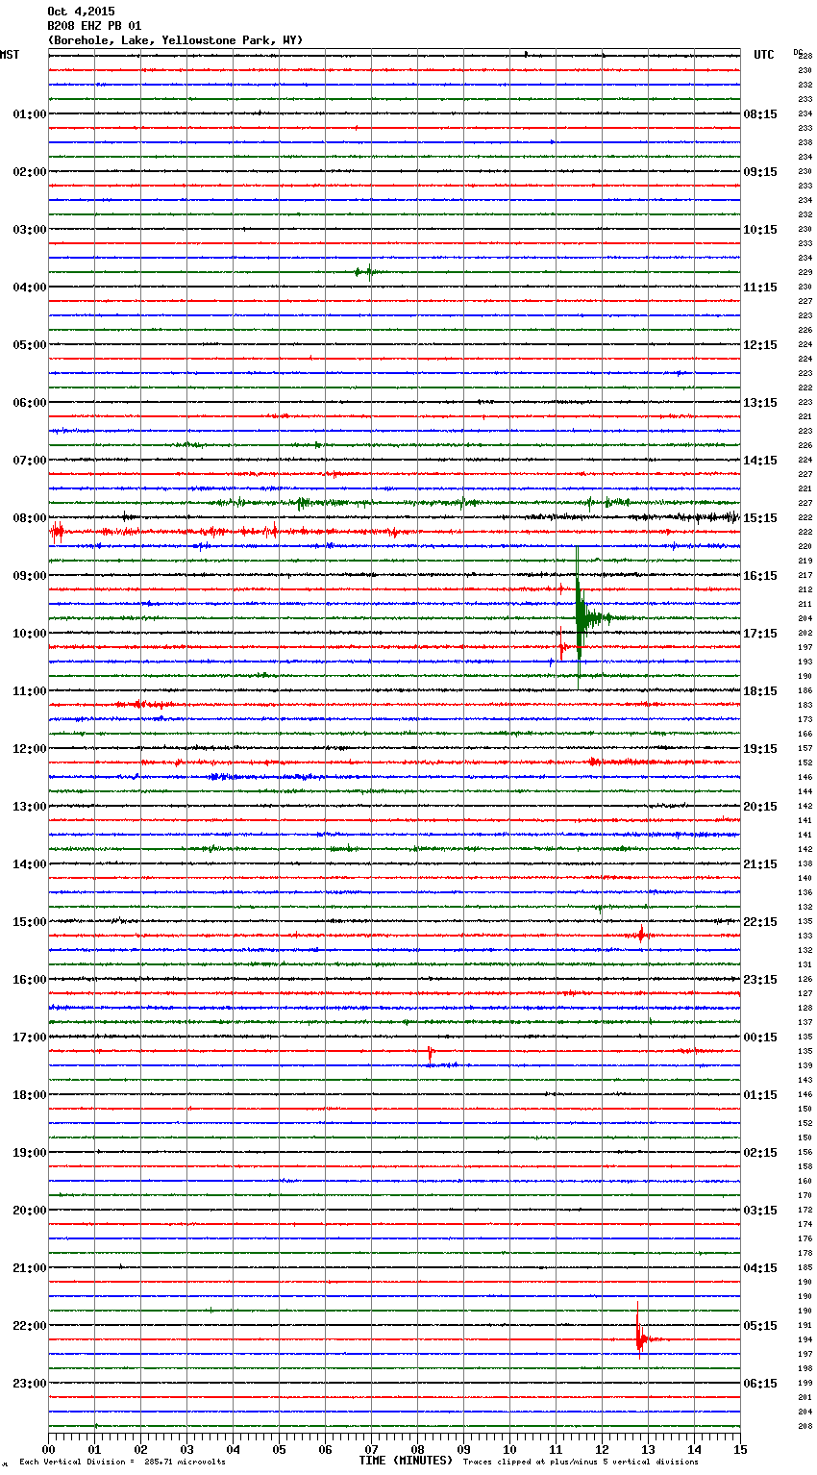Click the 01:15 UTC time label
The height and width of the screenshot is (1475, 817).
pyautogui.click(x=760, y=1095)
